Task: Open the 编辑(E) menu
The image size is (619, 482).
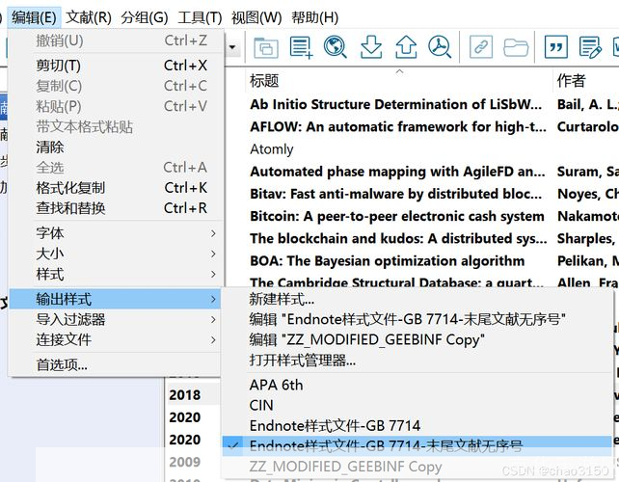Action: pyautogui.click(x=34, y=17)
